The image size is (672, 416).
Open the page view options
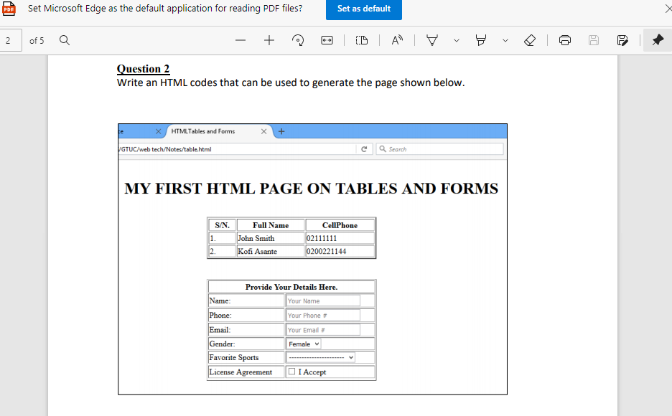[x=362, y=41]
